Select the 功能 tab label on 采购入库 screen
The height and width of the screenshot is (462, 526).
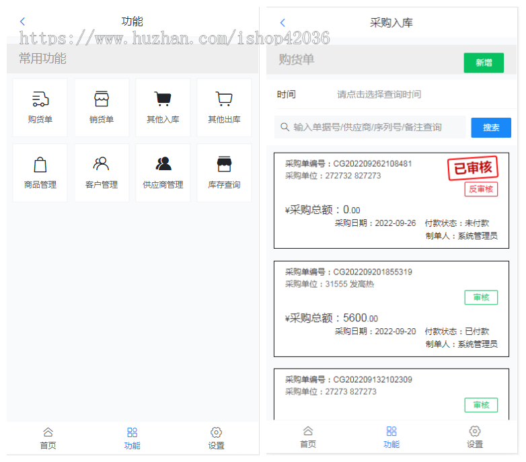[391, 445]
